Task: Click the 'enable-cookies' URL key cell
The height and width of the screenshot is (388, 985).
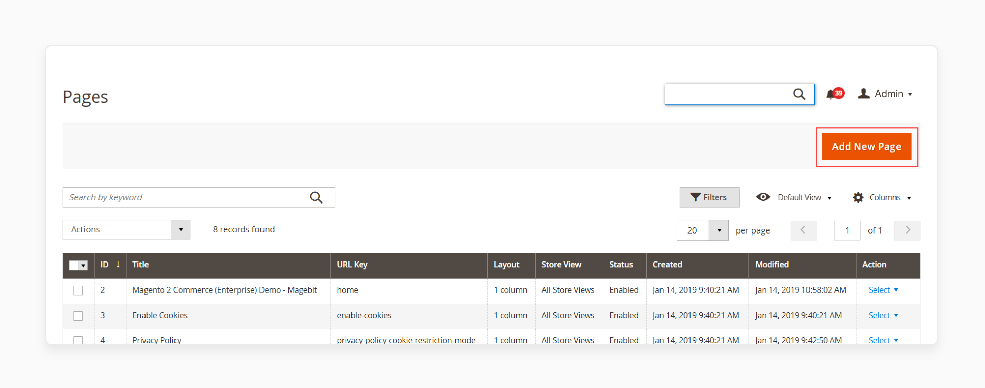Action: [364, 315]
